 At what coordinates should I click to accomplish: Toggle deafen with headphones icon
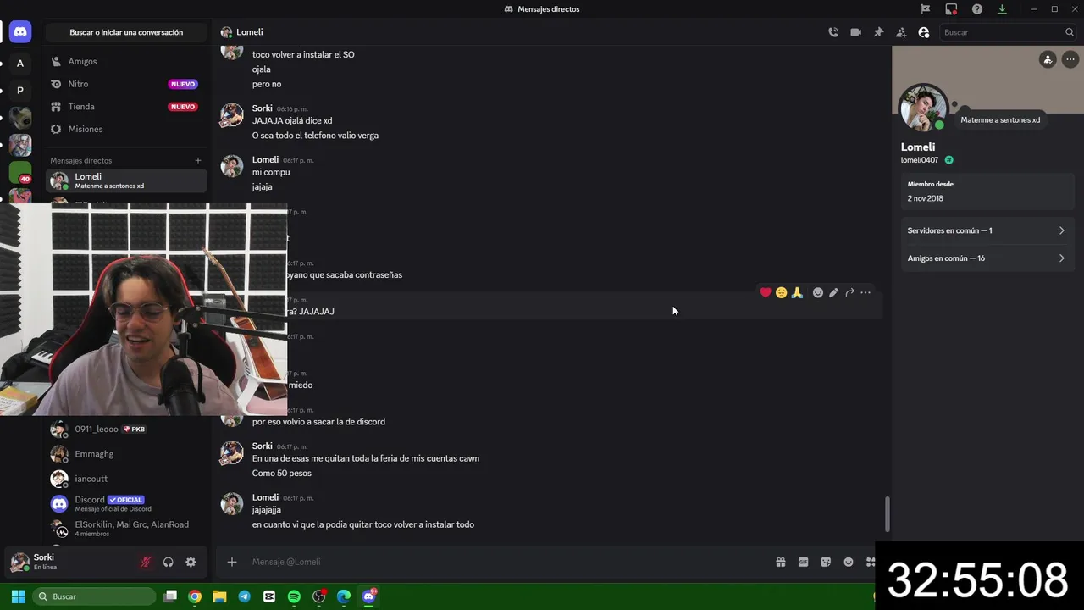pos(169,562)
